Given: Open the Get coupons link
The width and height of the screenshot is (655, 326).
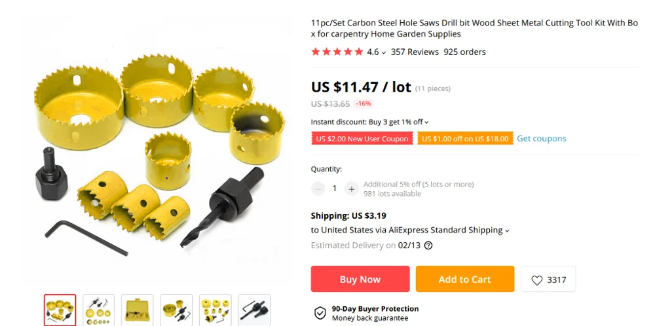Looking at the screenshot, I should click(542, 139).
